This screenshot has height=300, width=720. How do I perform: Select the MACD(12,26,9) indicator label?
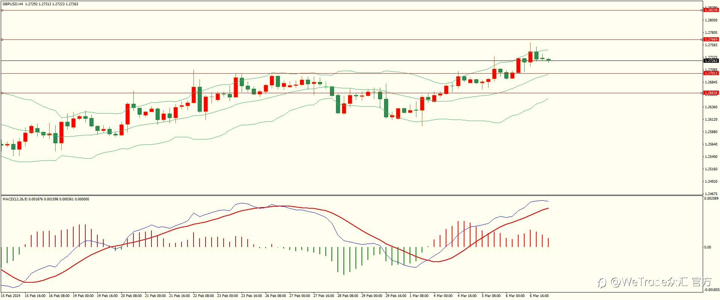[15, 199]
